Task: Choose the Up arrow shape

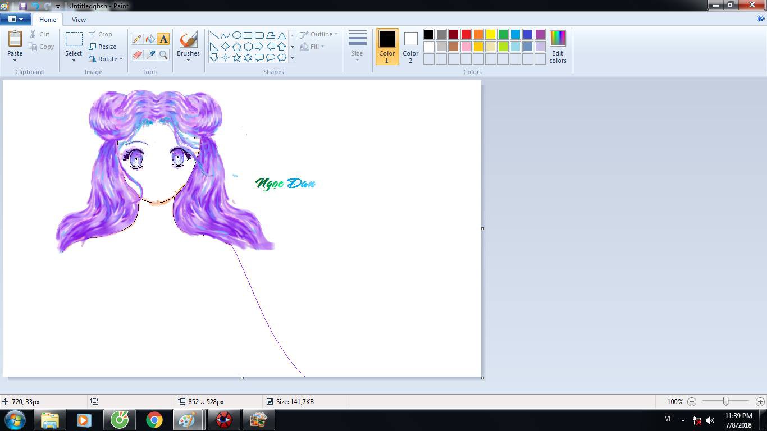Action: click(282, 47)
